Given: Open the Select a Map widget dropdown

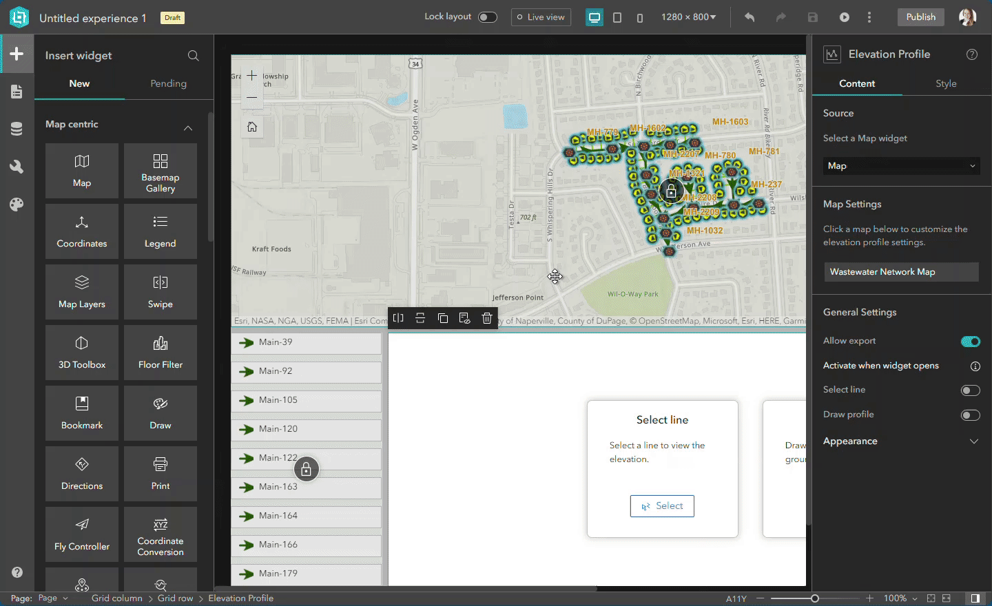Looking at the screenshot, I should [901, 165].
